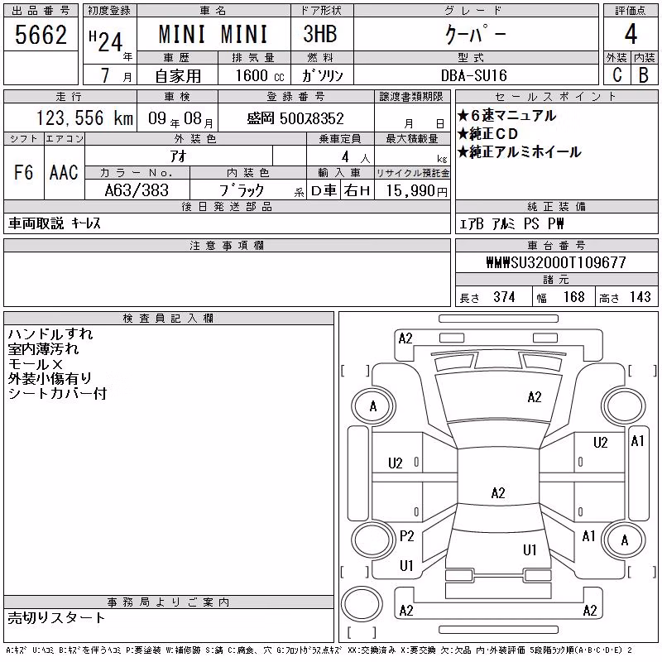
Task: Select chassis number WMWSU32000T109677
Action: [x=556, y=262]
